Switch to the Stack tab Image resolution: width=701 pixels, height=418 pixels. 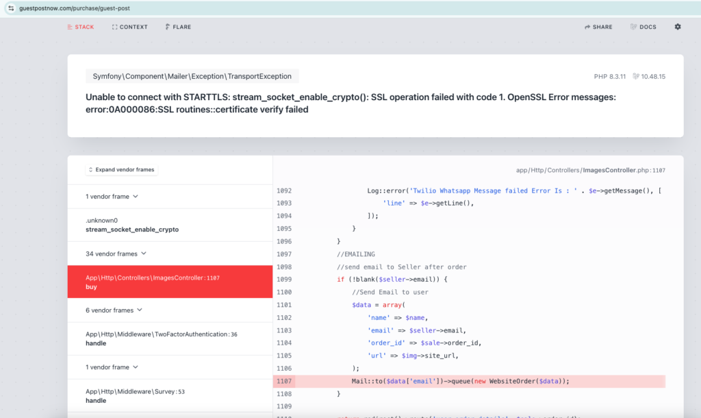pyautogui.click(x=80, y=27)
